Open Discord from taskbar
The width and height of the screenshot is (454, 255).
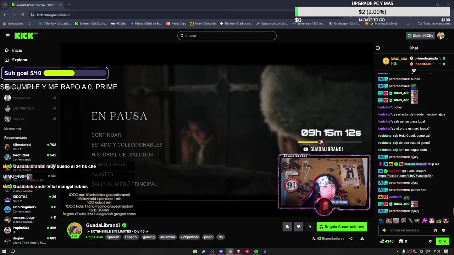[x=221, y=251]
